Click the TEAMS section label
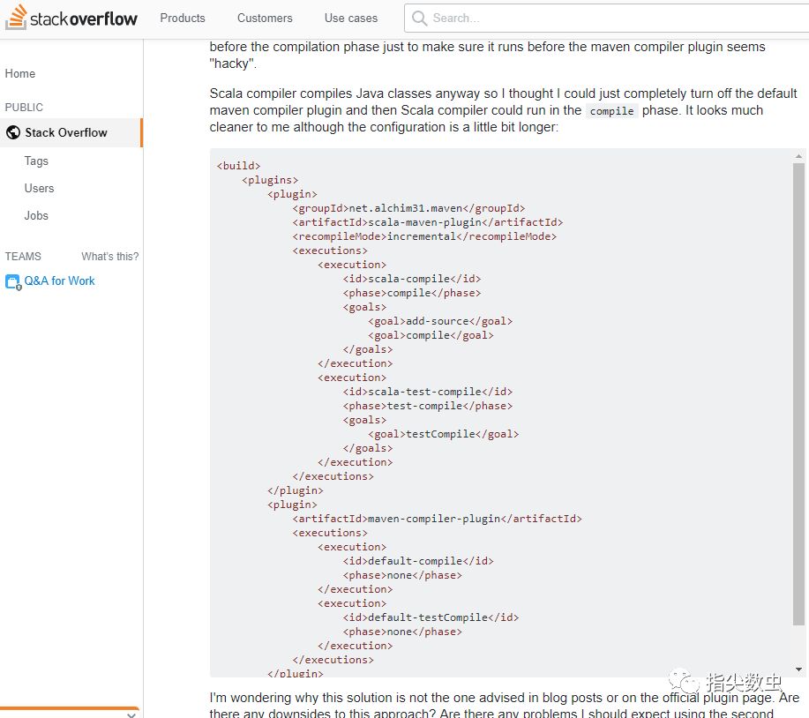Viewport: 809px width, 718px height. point(23,257)
